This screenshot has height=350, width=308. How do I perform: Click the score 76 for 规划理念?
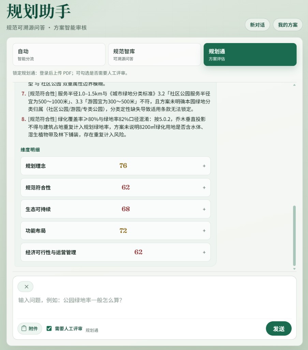pyautogui.click(x=123, y=166)
